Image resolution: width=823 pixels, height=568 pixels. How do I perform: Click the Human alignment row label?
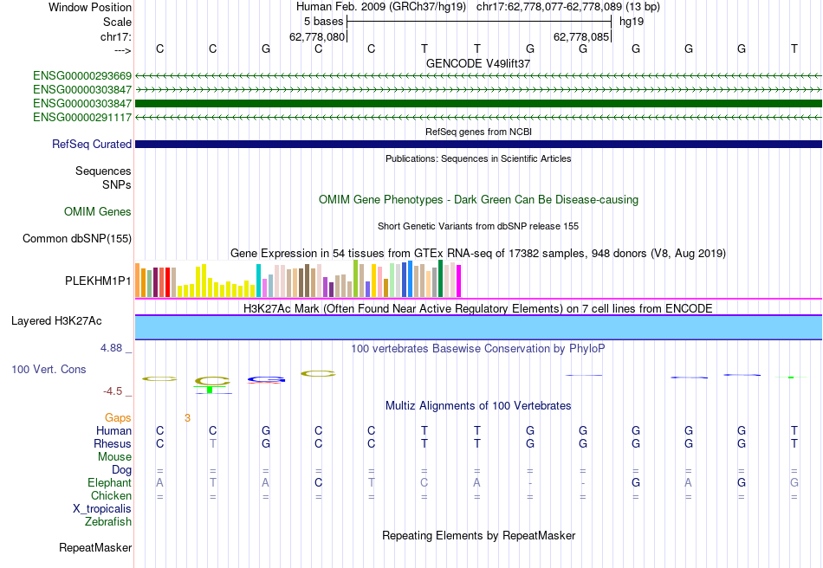(x=113, y=431)
